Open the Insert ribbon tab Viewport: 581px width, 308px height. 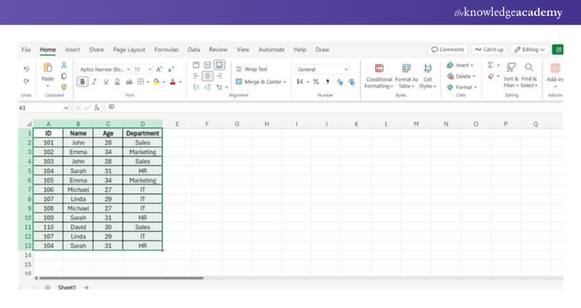pos(72,49)
